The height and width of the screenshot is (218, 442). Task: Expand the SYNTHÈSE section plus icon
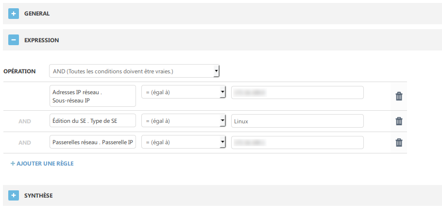coord(14,195)
